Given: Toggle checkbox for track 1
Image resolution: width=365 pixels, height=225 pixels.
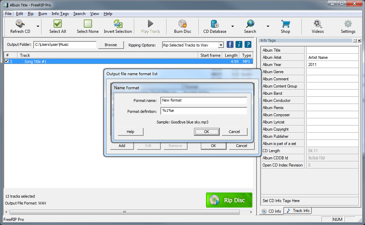Looking at the screenshot, I should point(7,62).
